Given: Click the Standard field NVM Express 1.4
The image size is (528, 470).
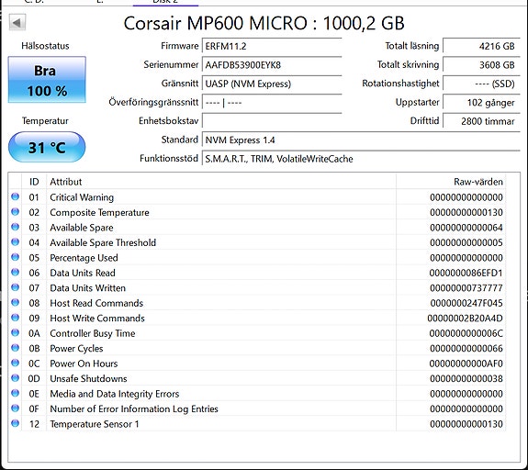Looking at the screenshot, I should (x=361, y=140).
